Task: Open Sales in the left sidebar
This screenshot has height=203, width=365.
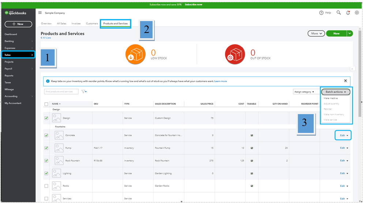Action: tap(18, 55)
